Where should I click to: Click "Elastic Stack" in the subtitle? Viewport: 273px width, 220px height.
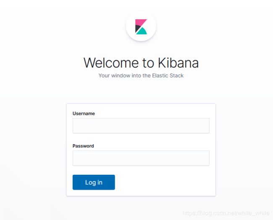(x=168, y=75)
